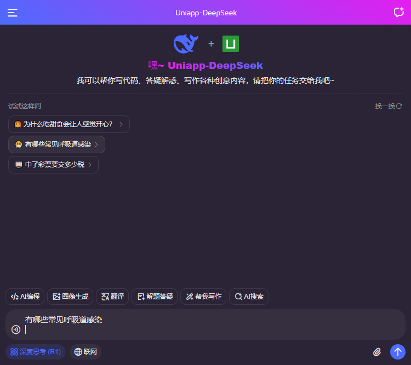
Task: Expand the sweet food happiness suggestion
Action: (68, 124)
